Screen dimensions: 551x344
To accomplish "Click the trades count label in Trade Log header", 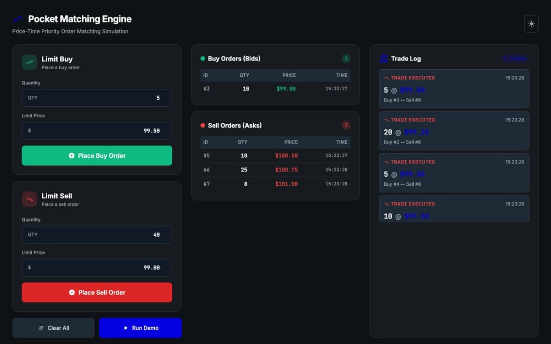I will coord(515,59).
